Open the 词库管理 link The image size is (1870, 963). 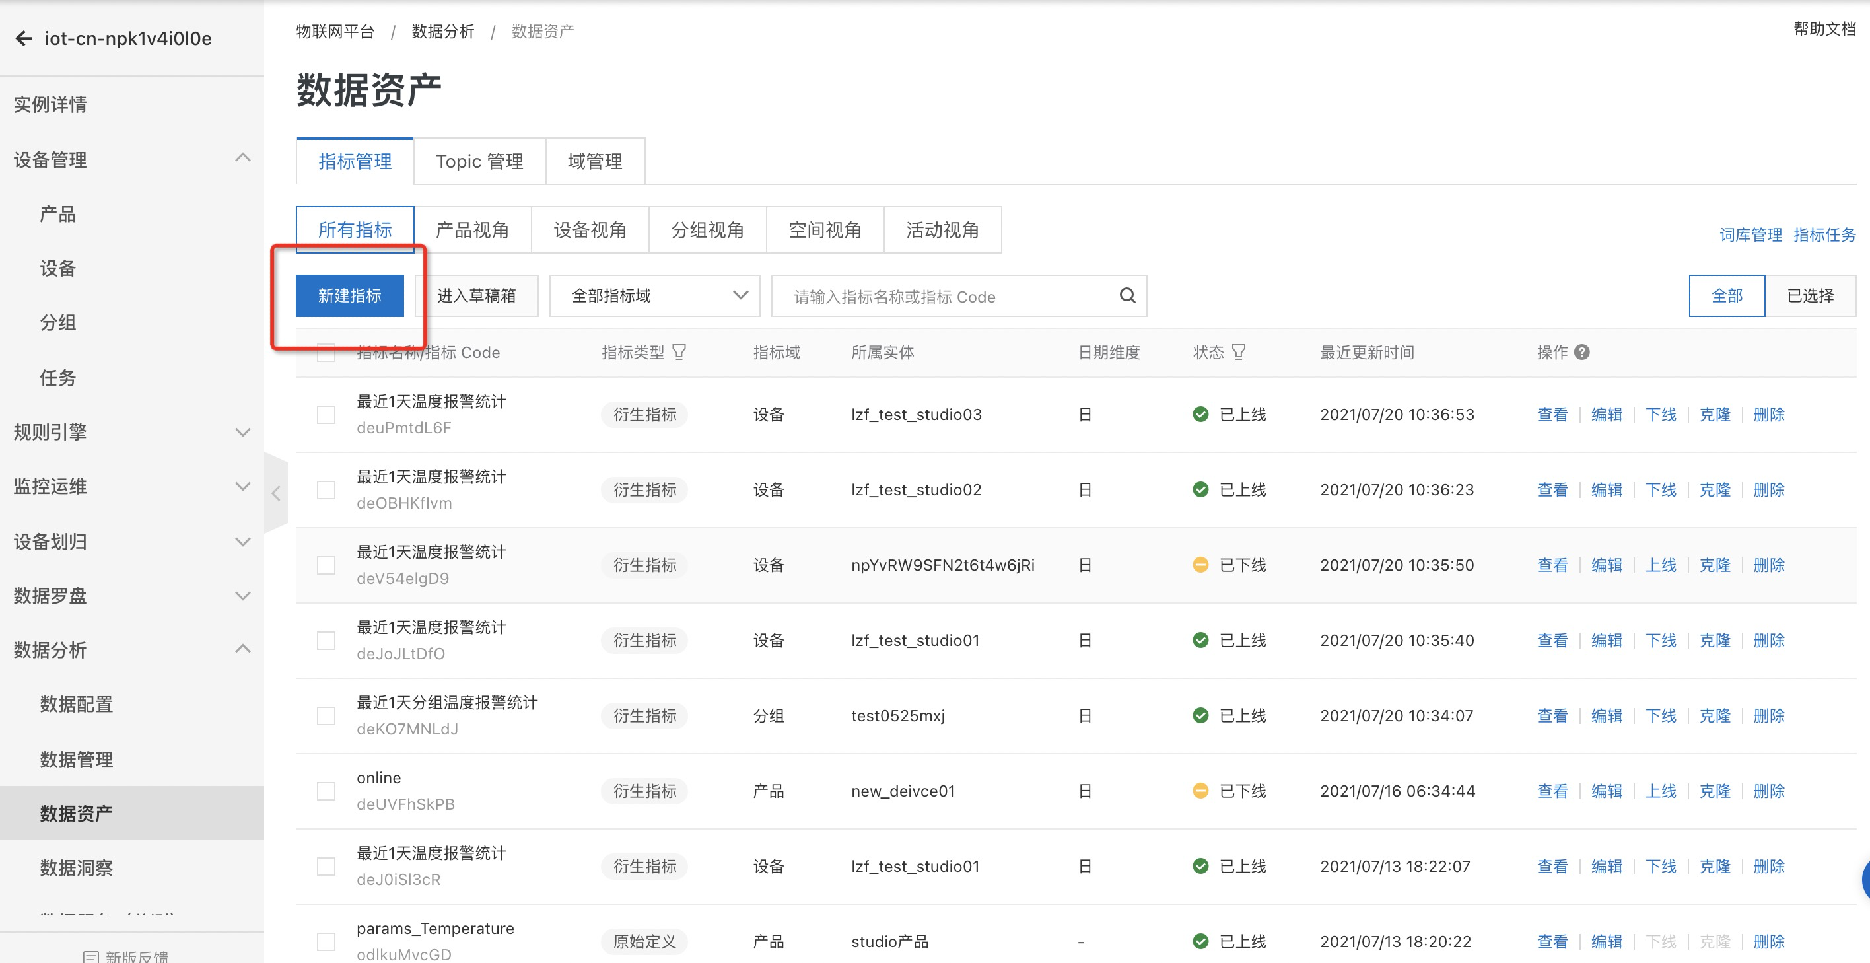pos(1751,234)
